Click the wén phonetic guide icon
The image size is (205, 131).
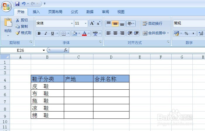click(x=95, y=33)
